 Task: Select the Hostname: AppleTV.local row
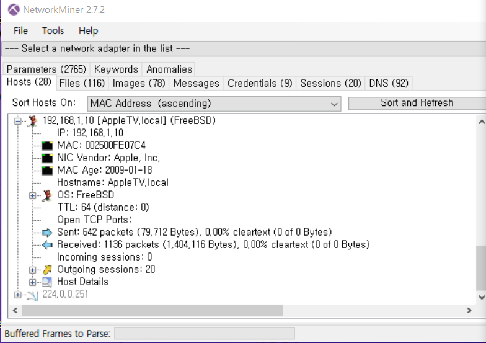(x=113, y=182)
